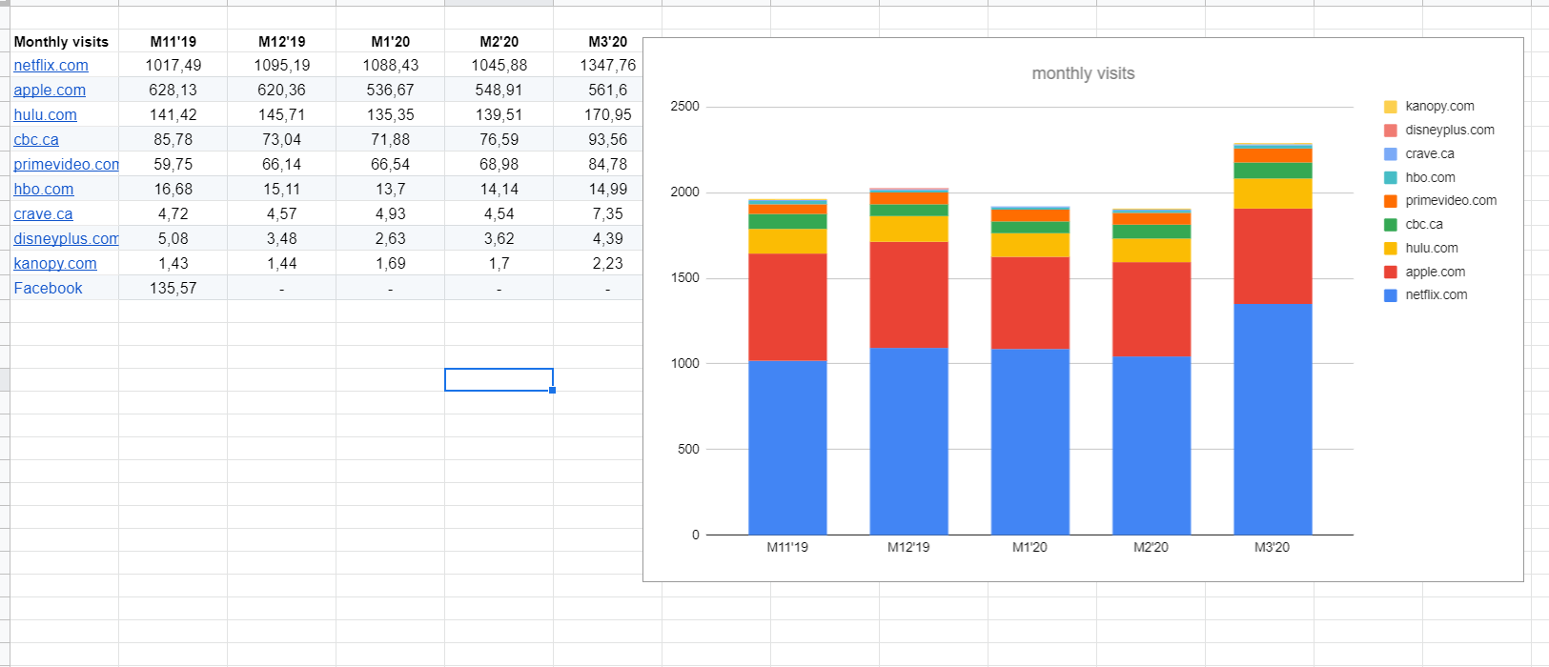The height and width of the screenshot is (667, 1549).
Task: Click the selected empty cell with blue border
Action: tap(499, 379)
